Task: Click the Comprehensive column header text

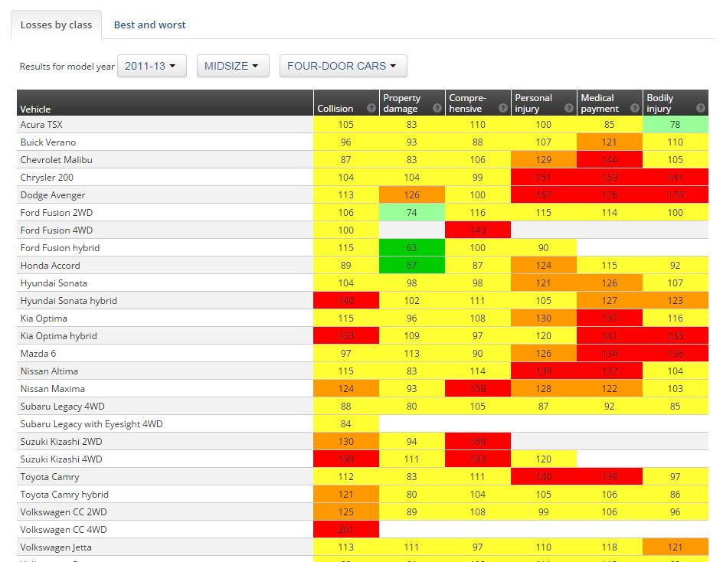Action: tap(467, 103)
